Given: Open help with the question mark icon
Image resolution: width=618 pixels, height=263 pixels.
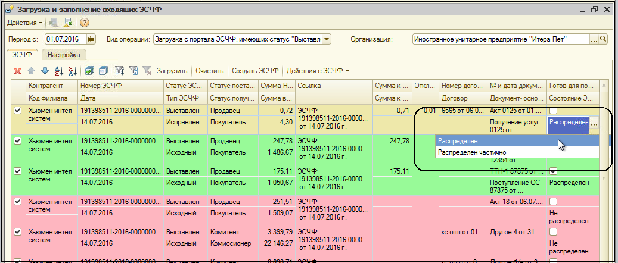Looking at the screenshot, I should pyautogui.click(x=84, y=23).
